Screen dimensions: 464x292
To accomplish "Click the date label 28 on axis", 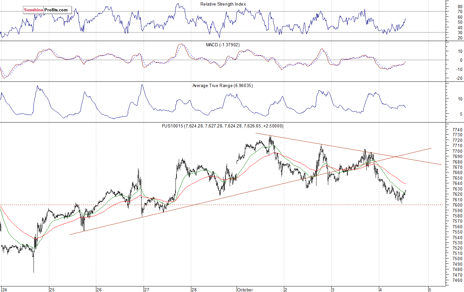I will pyautogui.click(x=194, y=290).
